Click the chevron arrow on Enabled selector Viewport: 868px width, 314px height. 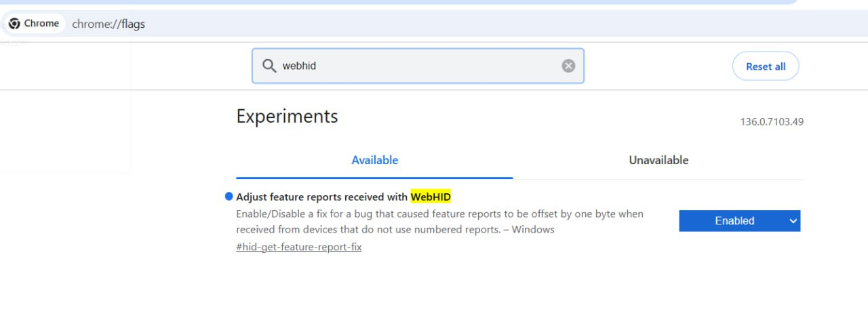(x=793, y=221)
